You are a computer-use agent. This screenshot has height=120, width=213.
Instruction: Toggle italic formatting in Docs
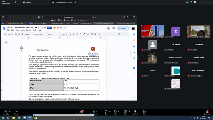[x=74, y=34]
